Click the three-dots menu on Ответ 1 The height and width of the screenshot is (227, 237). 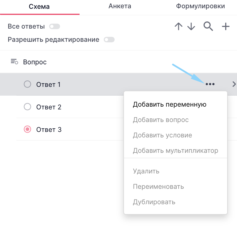(210, 84)
